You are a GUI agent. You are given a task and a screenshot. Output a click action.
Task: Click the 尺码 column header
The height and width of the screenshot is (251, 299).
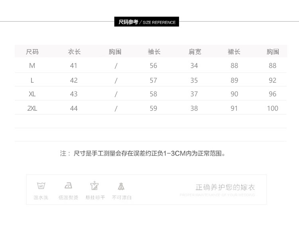click(x=32, y=52)
